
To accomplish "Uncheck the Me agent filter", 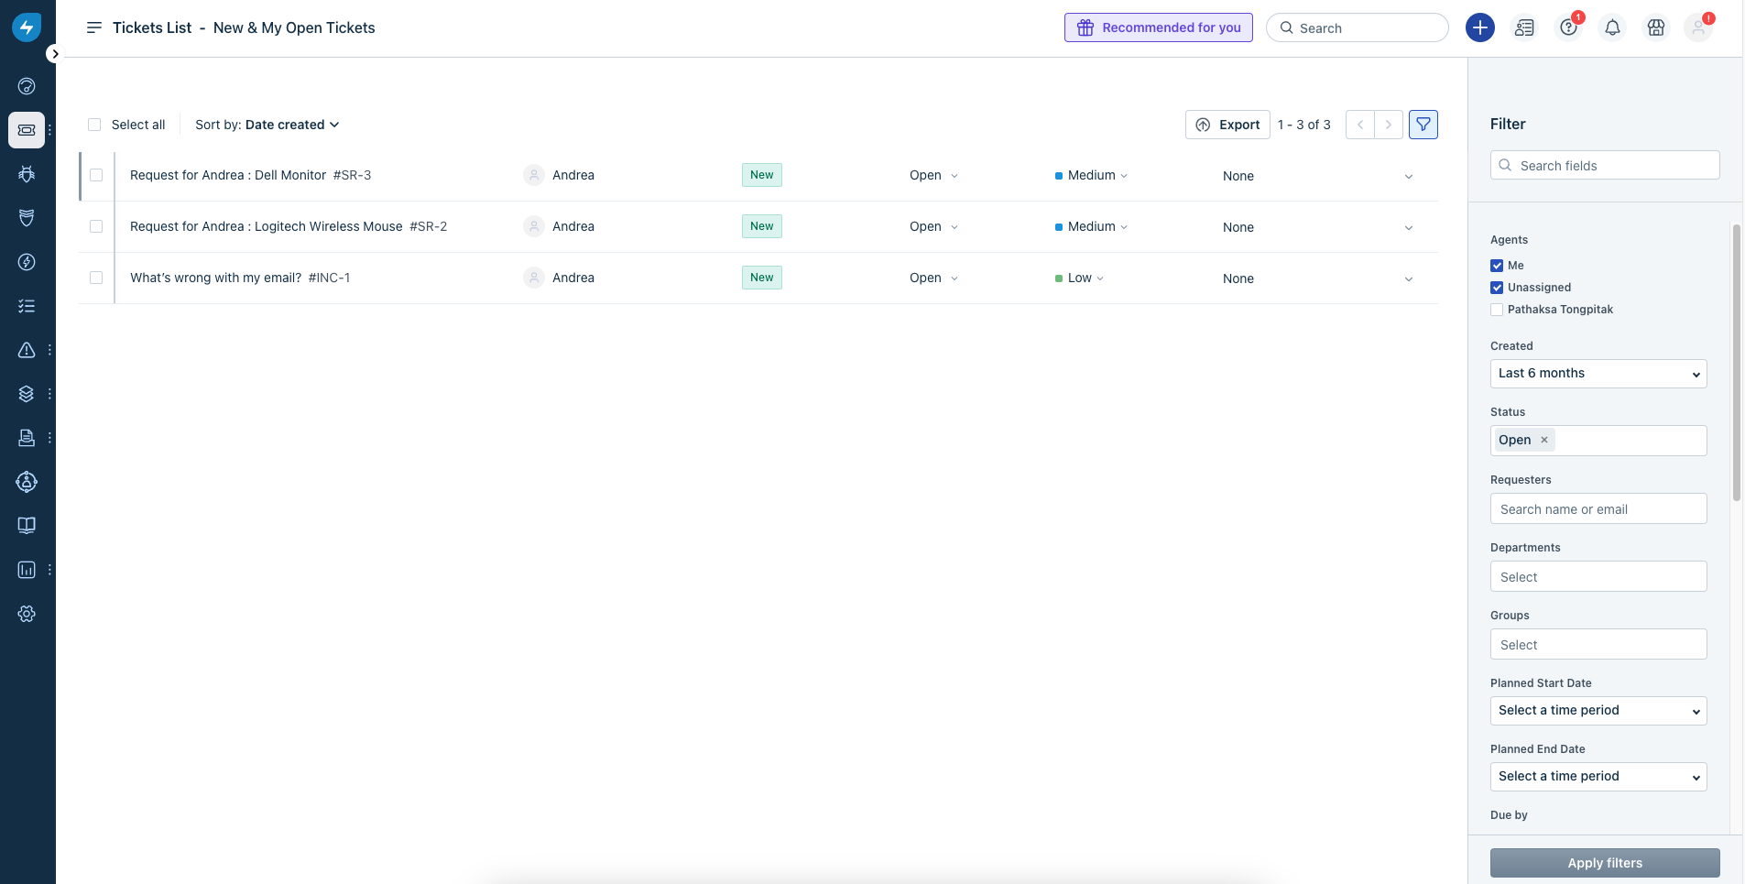I will click(x=1497, y=265).
